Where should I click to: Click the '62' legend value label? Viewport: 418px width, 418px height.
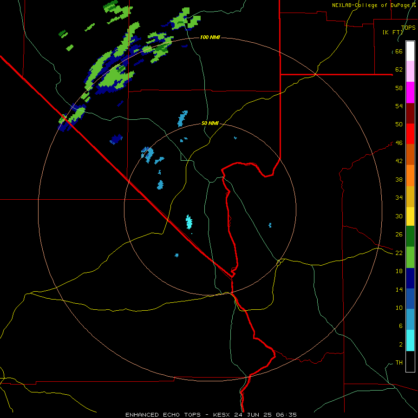(399, 70)
